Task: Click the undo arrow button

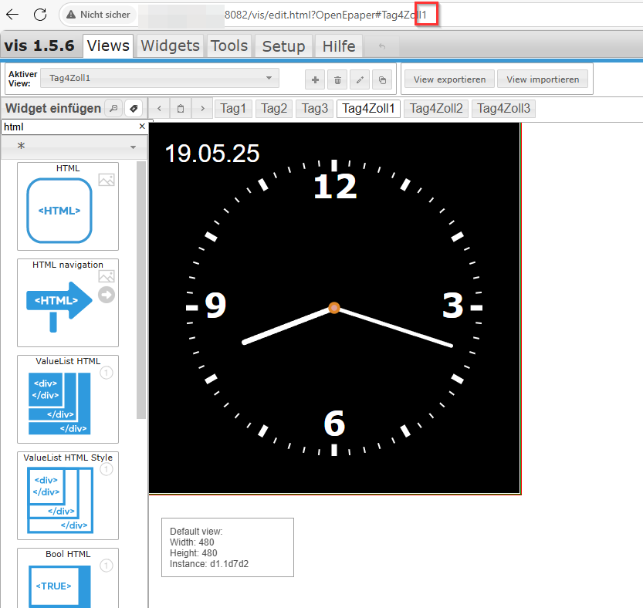Action: pos(382,46)
